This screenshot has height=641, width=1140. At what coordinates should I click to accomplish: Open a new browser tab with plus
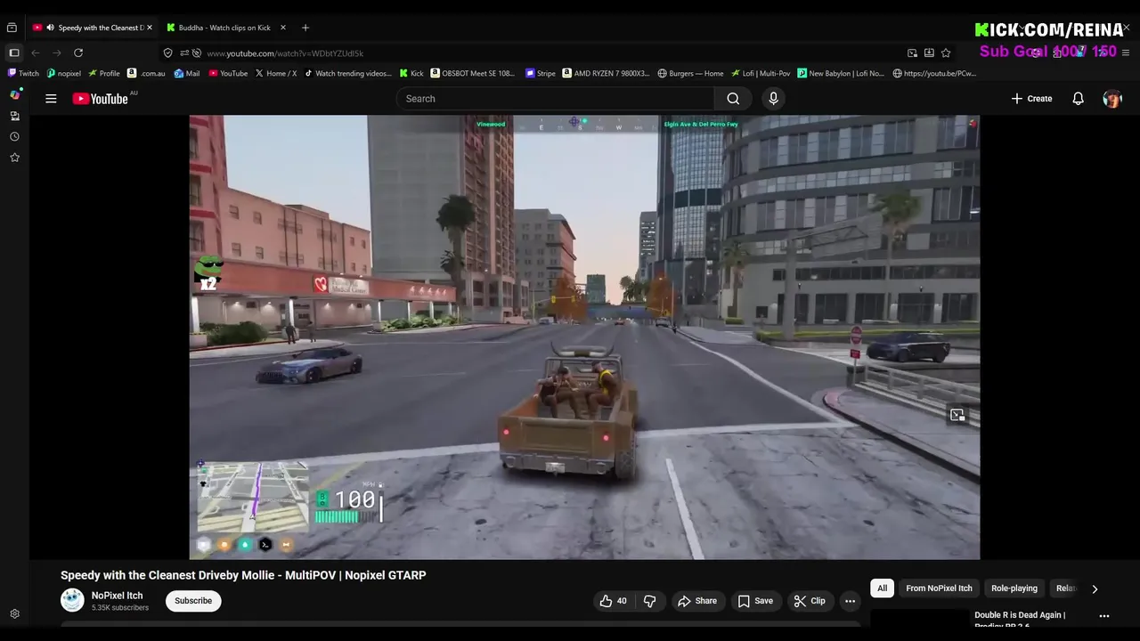(x=305, y=28)
